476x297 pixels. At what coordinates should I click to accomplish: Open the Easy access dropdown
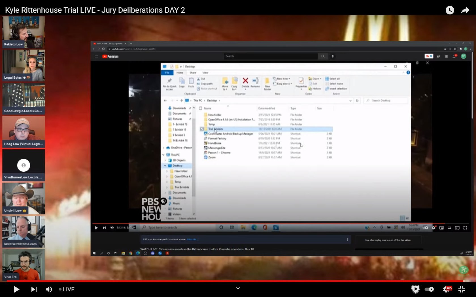point(282,84)
